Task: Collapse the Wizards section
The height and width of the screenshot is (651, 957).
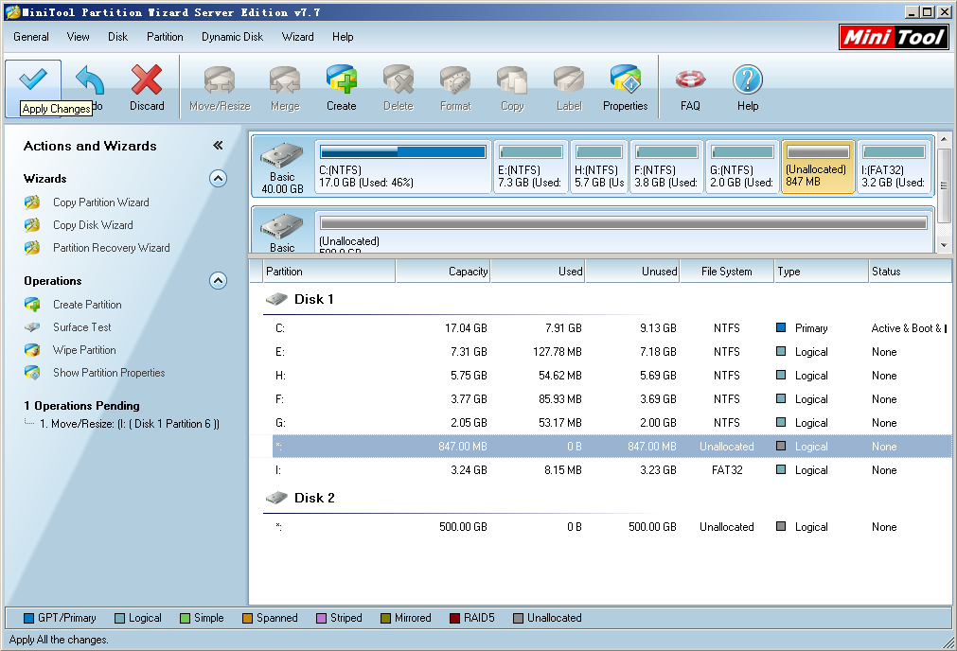Action: point(218,179)
